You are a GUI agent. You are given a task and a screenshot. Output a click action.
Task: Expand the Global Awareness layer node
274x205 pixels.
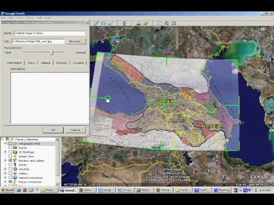(5, 178)
